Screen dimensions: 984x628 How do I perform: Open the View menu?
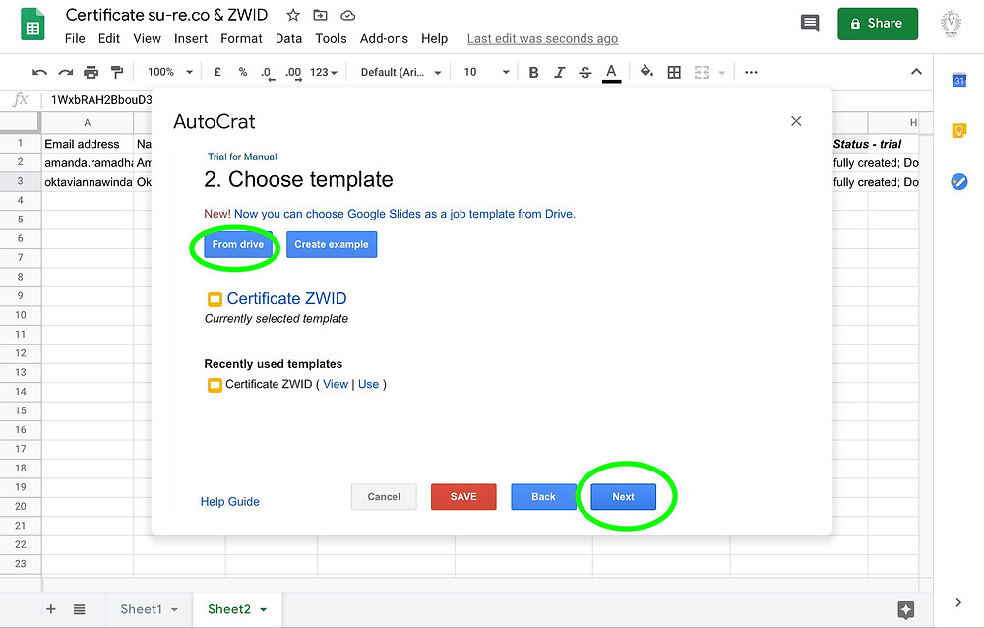[147, 39]
